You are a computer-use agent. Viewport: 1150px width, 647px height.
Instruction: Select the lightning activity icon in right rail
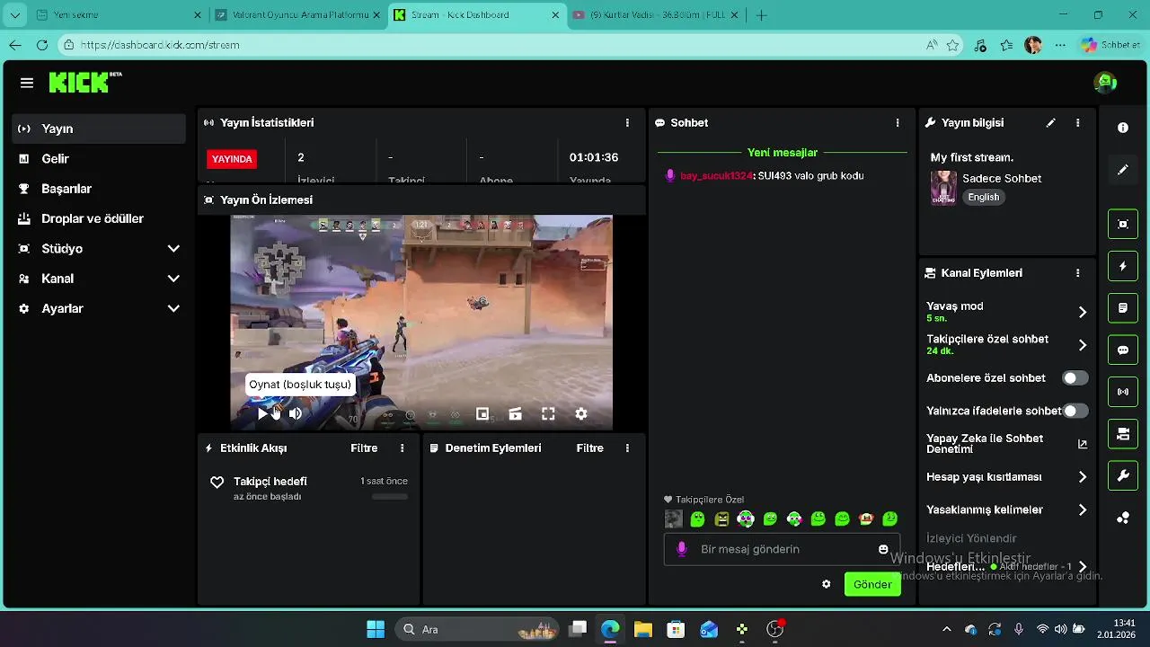click(1123, 266)
